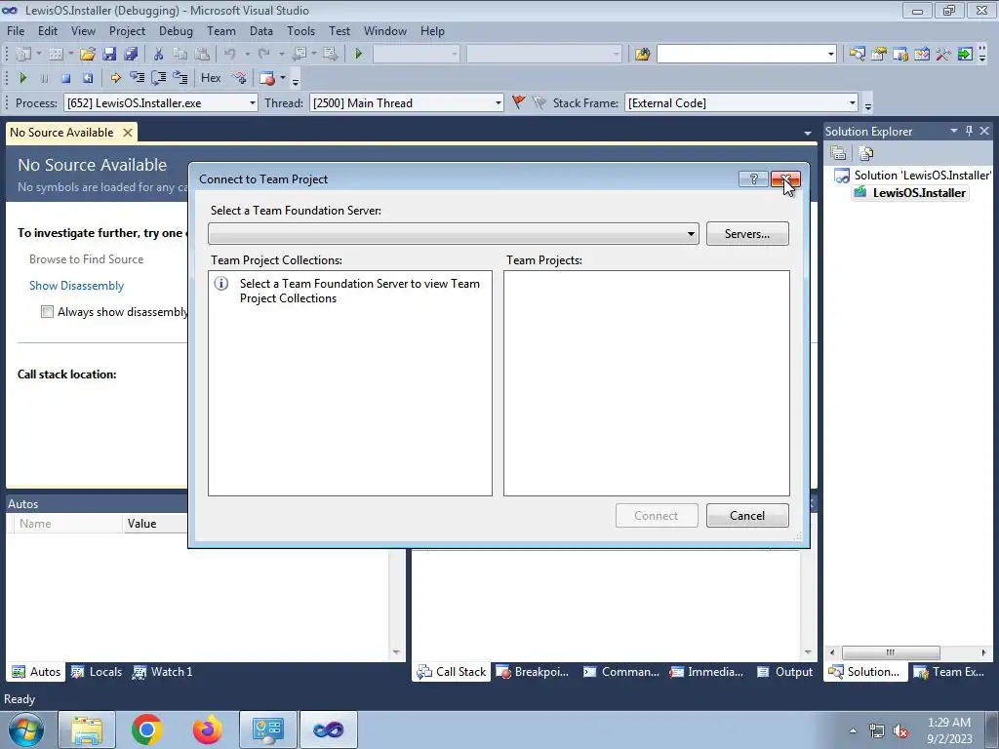
Task: Switch to the Output tab
Action: (785, 671)
